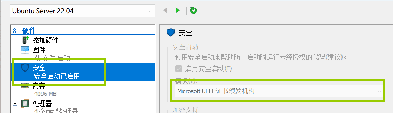
Task: Click the gray back navigation arrow
Action: coord(165,11)
